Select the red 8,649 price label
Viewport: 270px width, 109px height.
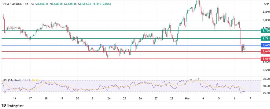265,51
